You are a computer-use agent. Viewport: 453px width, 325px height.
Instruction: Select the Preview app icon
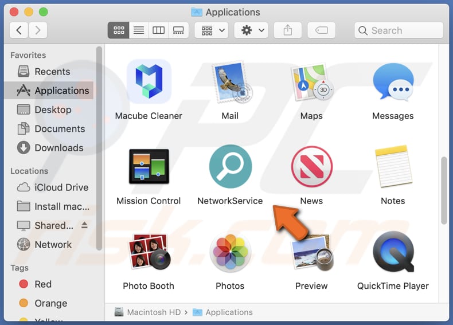[312, 252]
